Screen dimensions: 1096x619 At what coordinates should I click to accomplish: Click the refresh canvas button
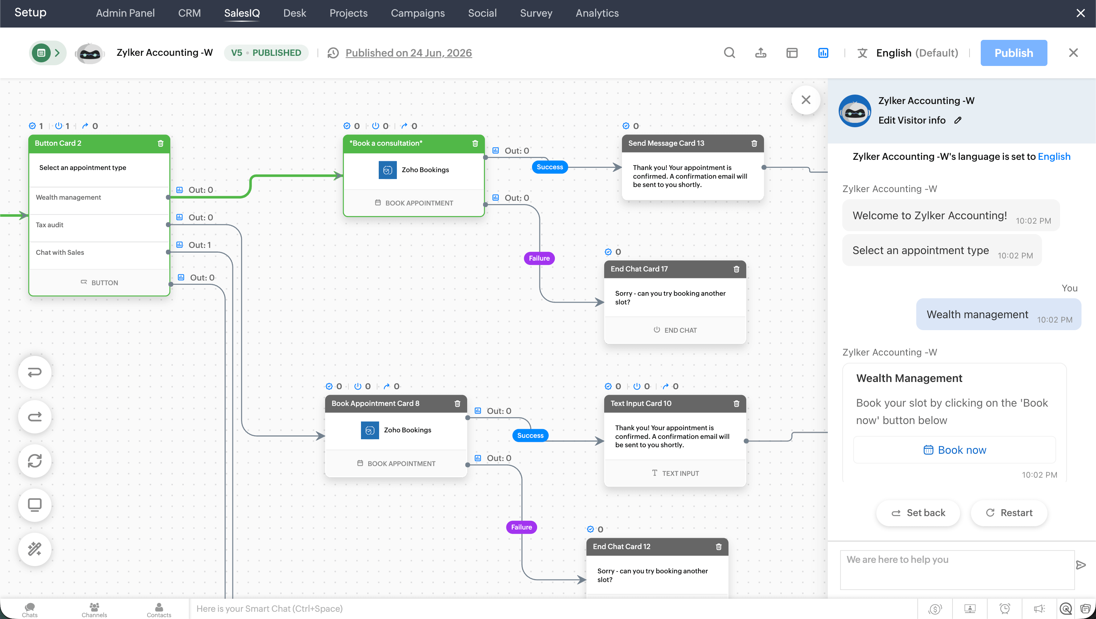pyautogui.click(x=34, y=461)
